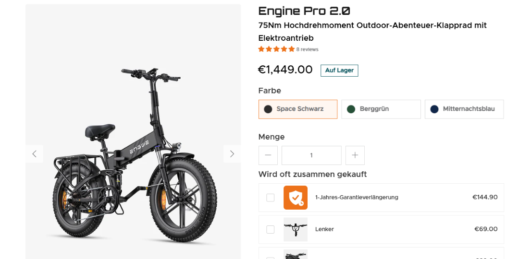Decrease quantity with the minus button
The width and height of the screenshot is (519, 259).
(x=268, y=155)
